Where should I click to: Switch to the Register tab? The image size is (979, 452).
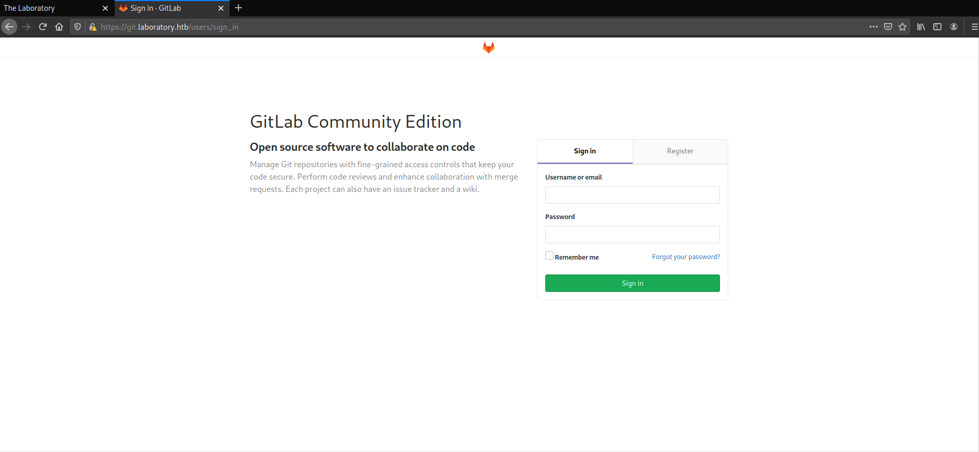(680, 151)
